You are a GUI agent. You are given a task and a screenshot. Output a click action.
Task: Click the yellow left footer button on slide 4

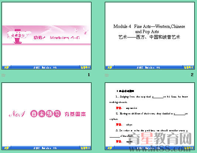pyautogui.click(x=110, y=148)
